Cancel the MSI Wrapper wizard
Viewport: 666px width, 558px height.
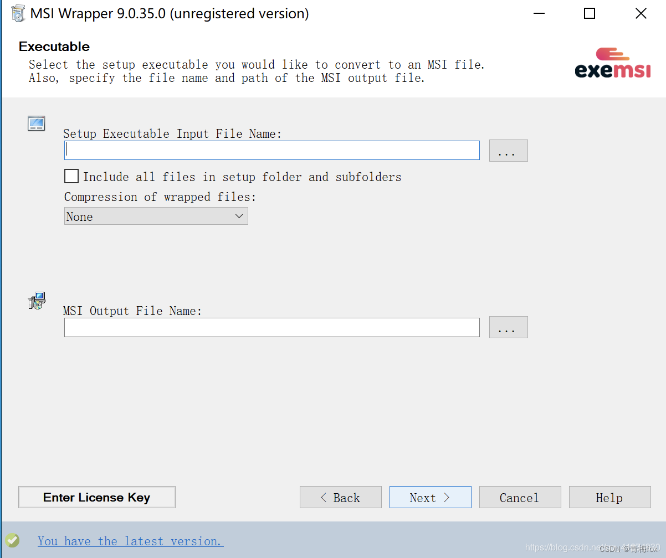pyautogui.click(x=520, y=497)
